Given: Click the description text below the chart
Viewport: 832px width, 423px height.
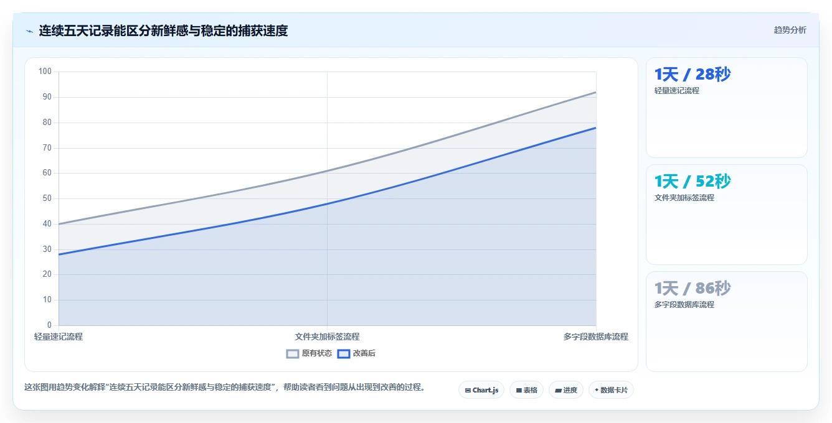Looking at the screenshot, I should point(225,387).
